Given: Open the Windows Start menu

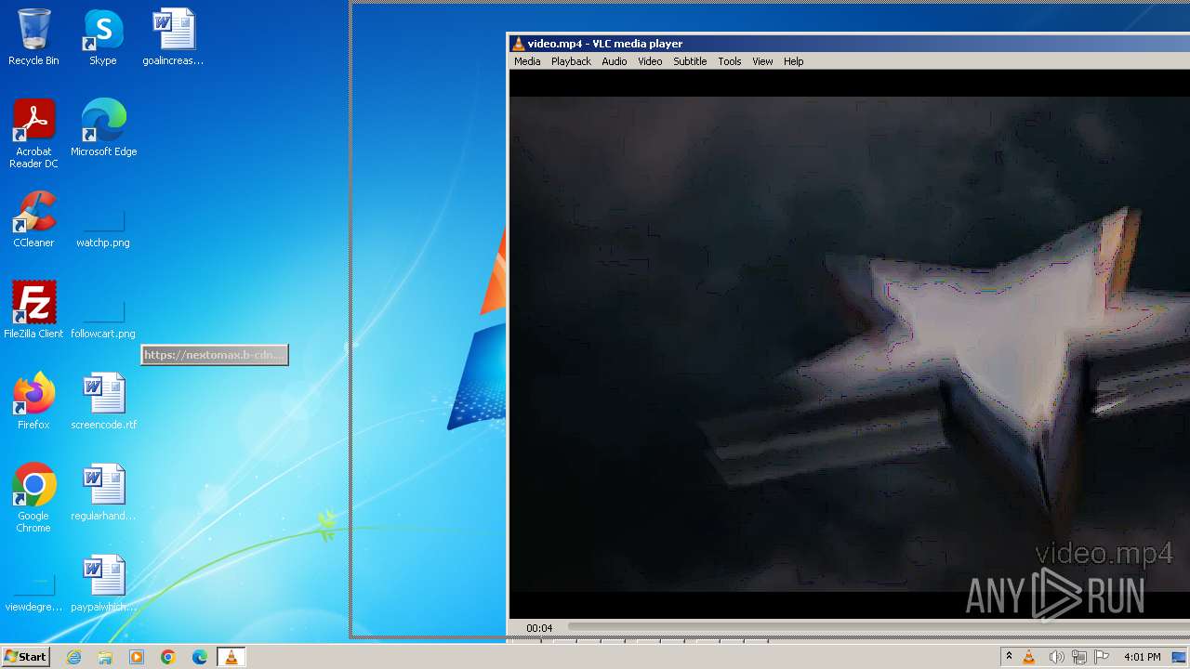Looking at the screenshot, I should 25,657.
